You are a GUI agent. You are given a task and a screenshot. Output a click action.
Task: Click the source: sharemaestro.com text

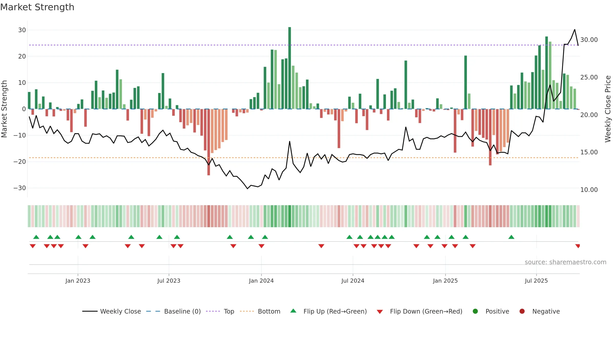pyautogui.click(x=565, y=262)
